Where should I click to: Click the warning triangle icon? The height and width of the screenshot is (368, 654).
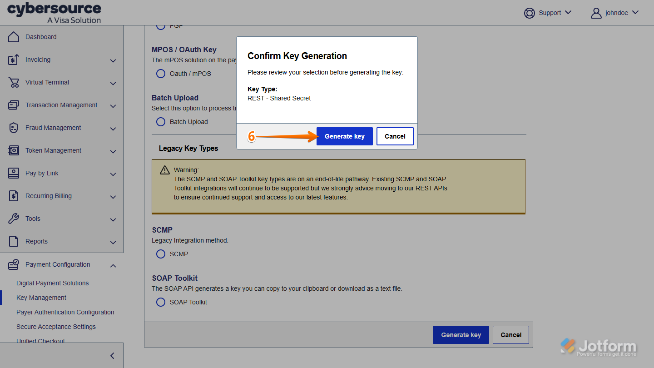click(165, 170)
